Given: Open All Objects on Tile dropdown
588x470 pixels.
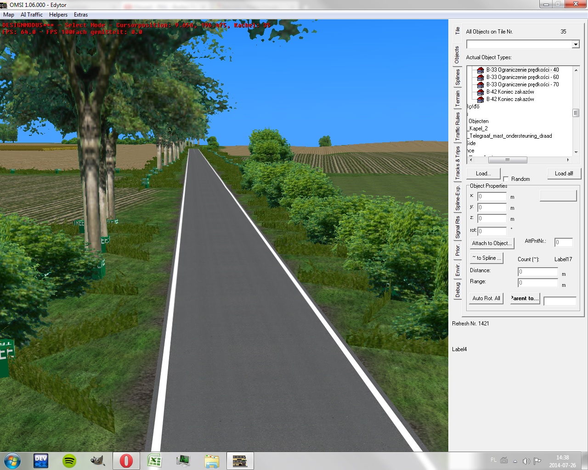Looking at the screenshot, I should coord(576,44).
